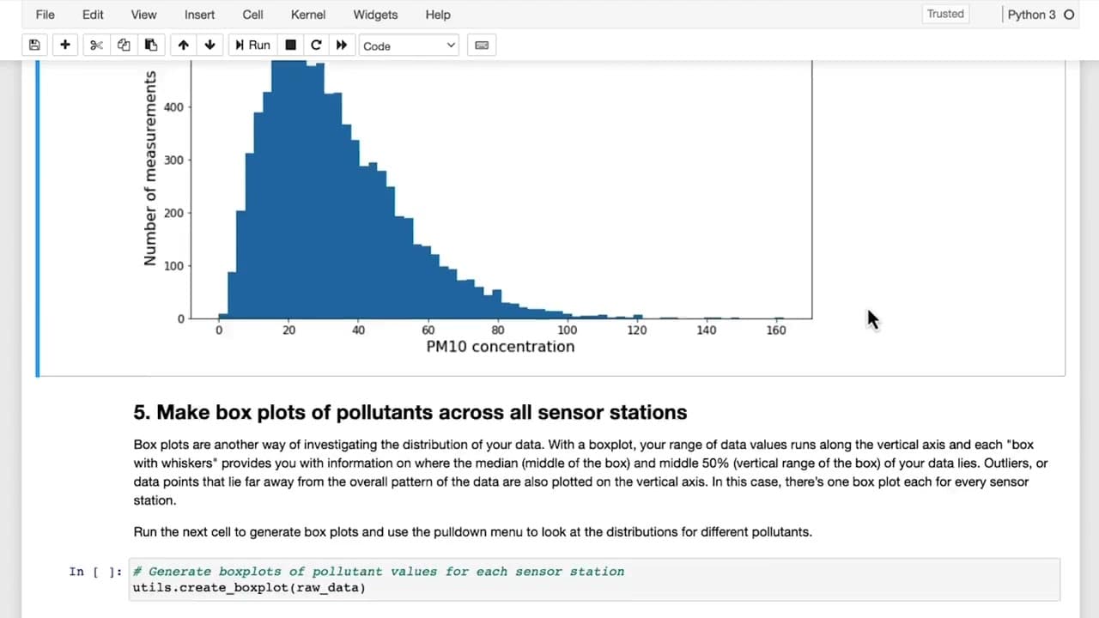Click the Number of measurements axis label
The height and width of the screenshot is (618, 1099).
pos(150,168)
